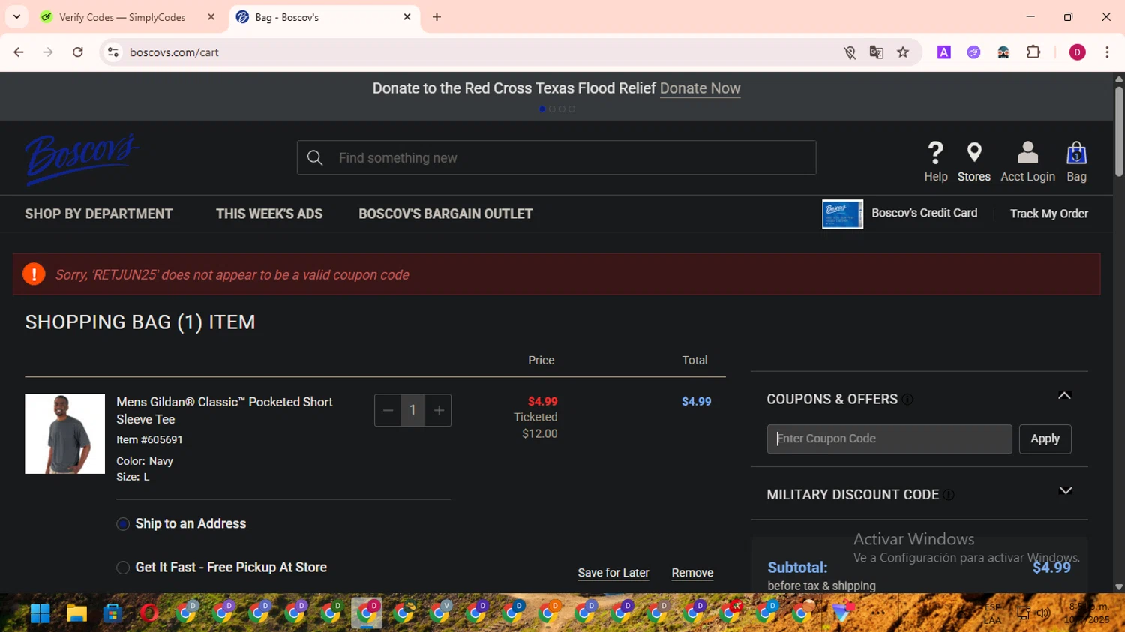The width and height of the screenshot is (1125, 632).
Task: Open Microsoft Store from taskbar
Action: pos(112,613)
